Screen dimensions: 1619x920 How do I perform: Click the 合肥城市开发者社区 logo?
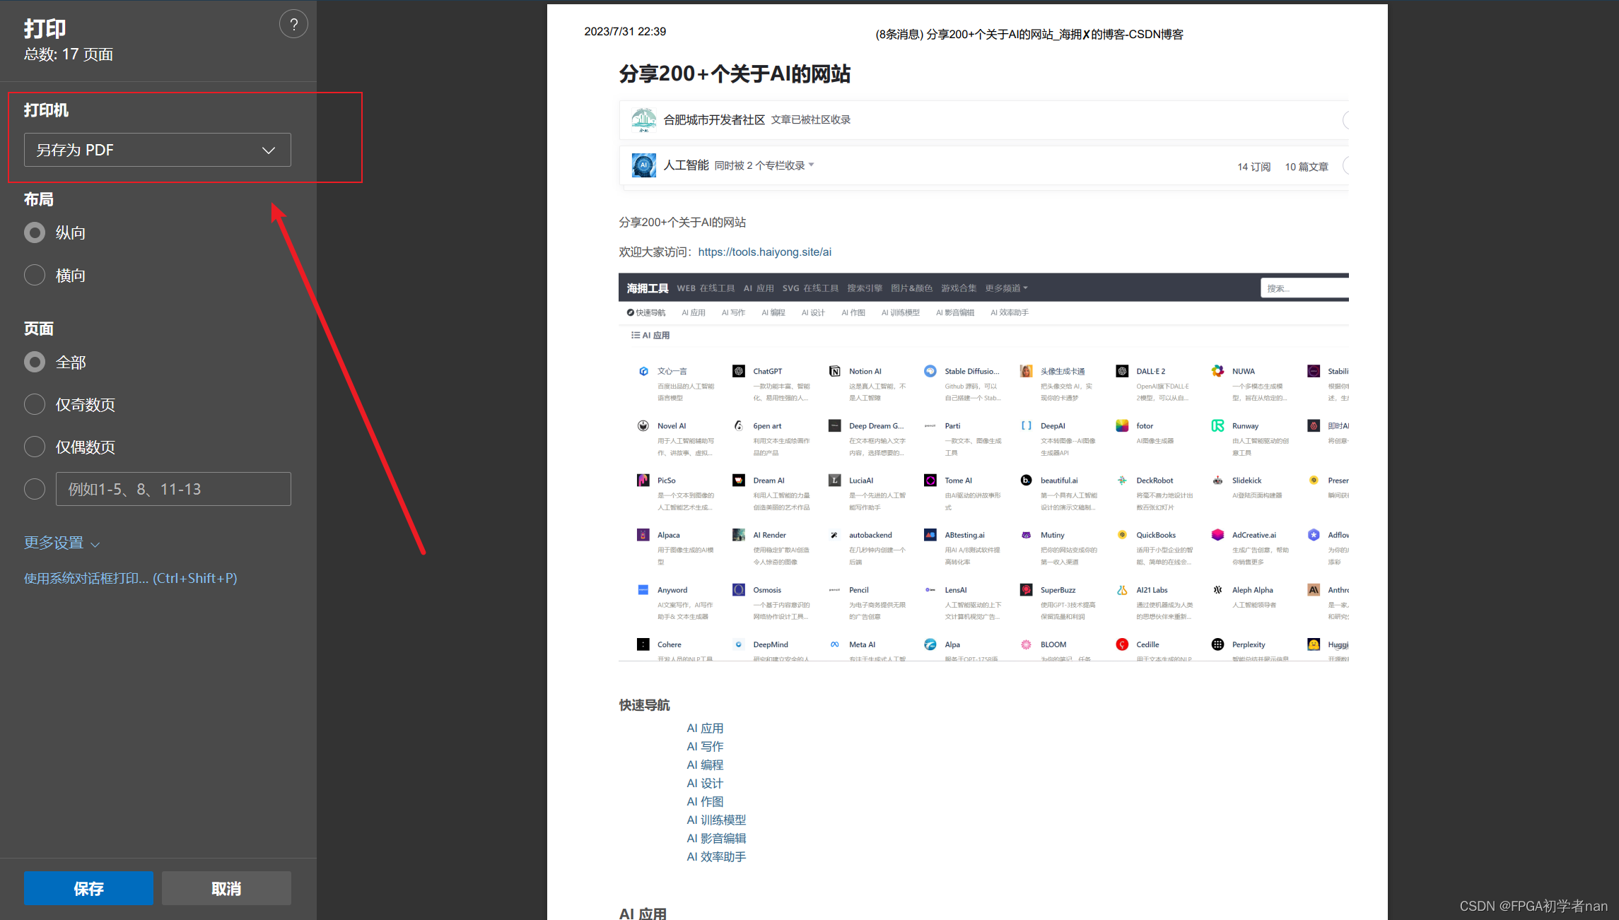643,120
